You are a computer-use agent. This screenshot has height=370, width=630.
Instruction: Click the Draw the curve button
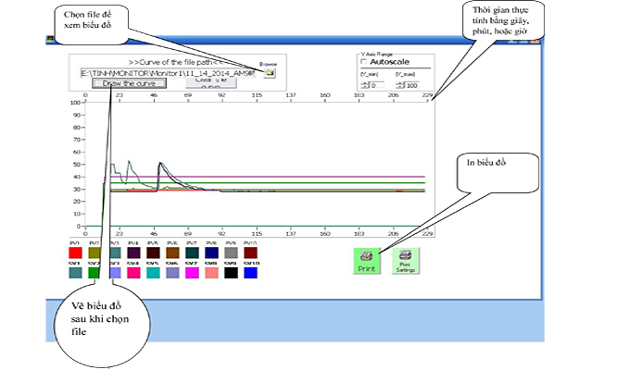[129, 83]
